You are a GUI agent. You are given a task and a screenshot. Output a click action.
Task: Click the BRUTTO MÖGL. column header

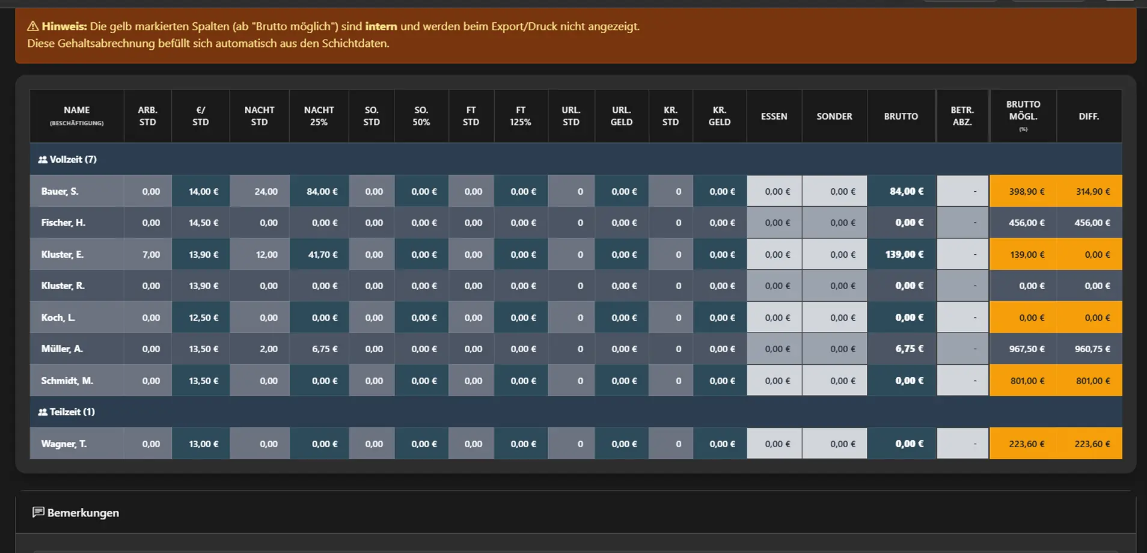[1023, 116]
